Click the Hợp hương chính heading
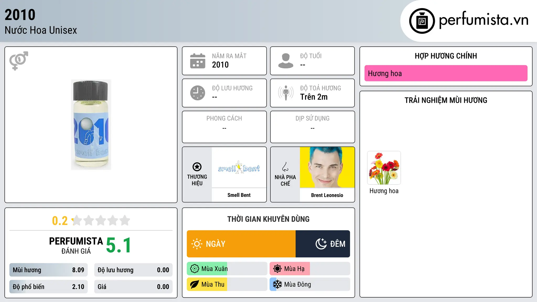This screenshot has width=537, height=302. pyautogui.click(x=446, y=56)
